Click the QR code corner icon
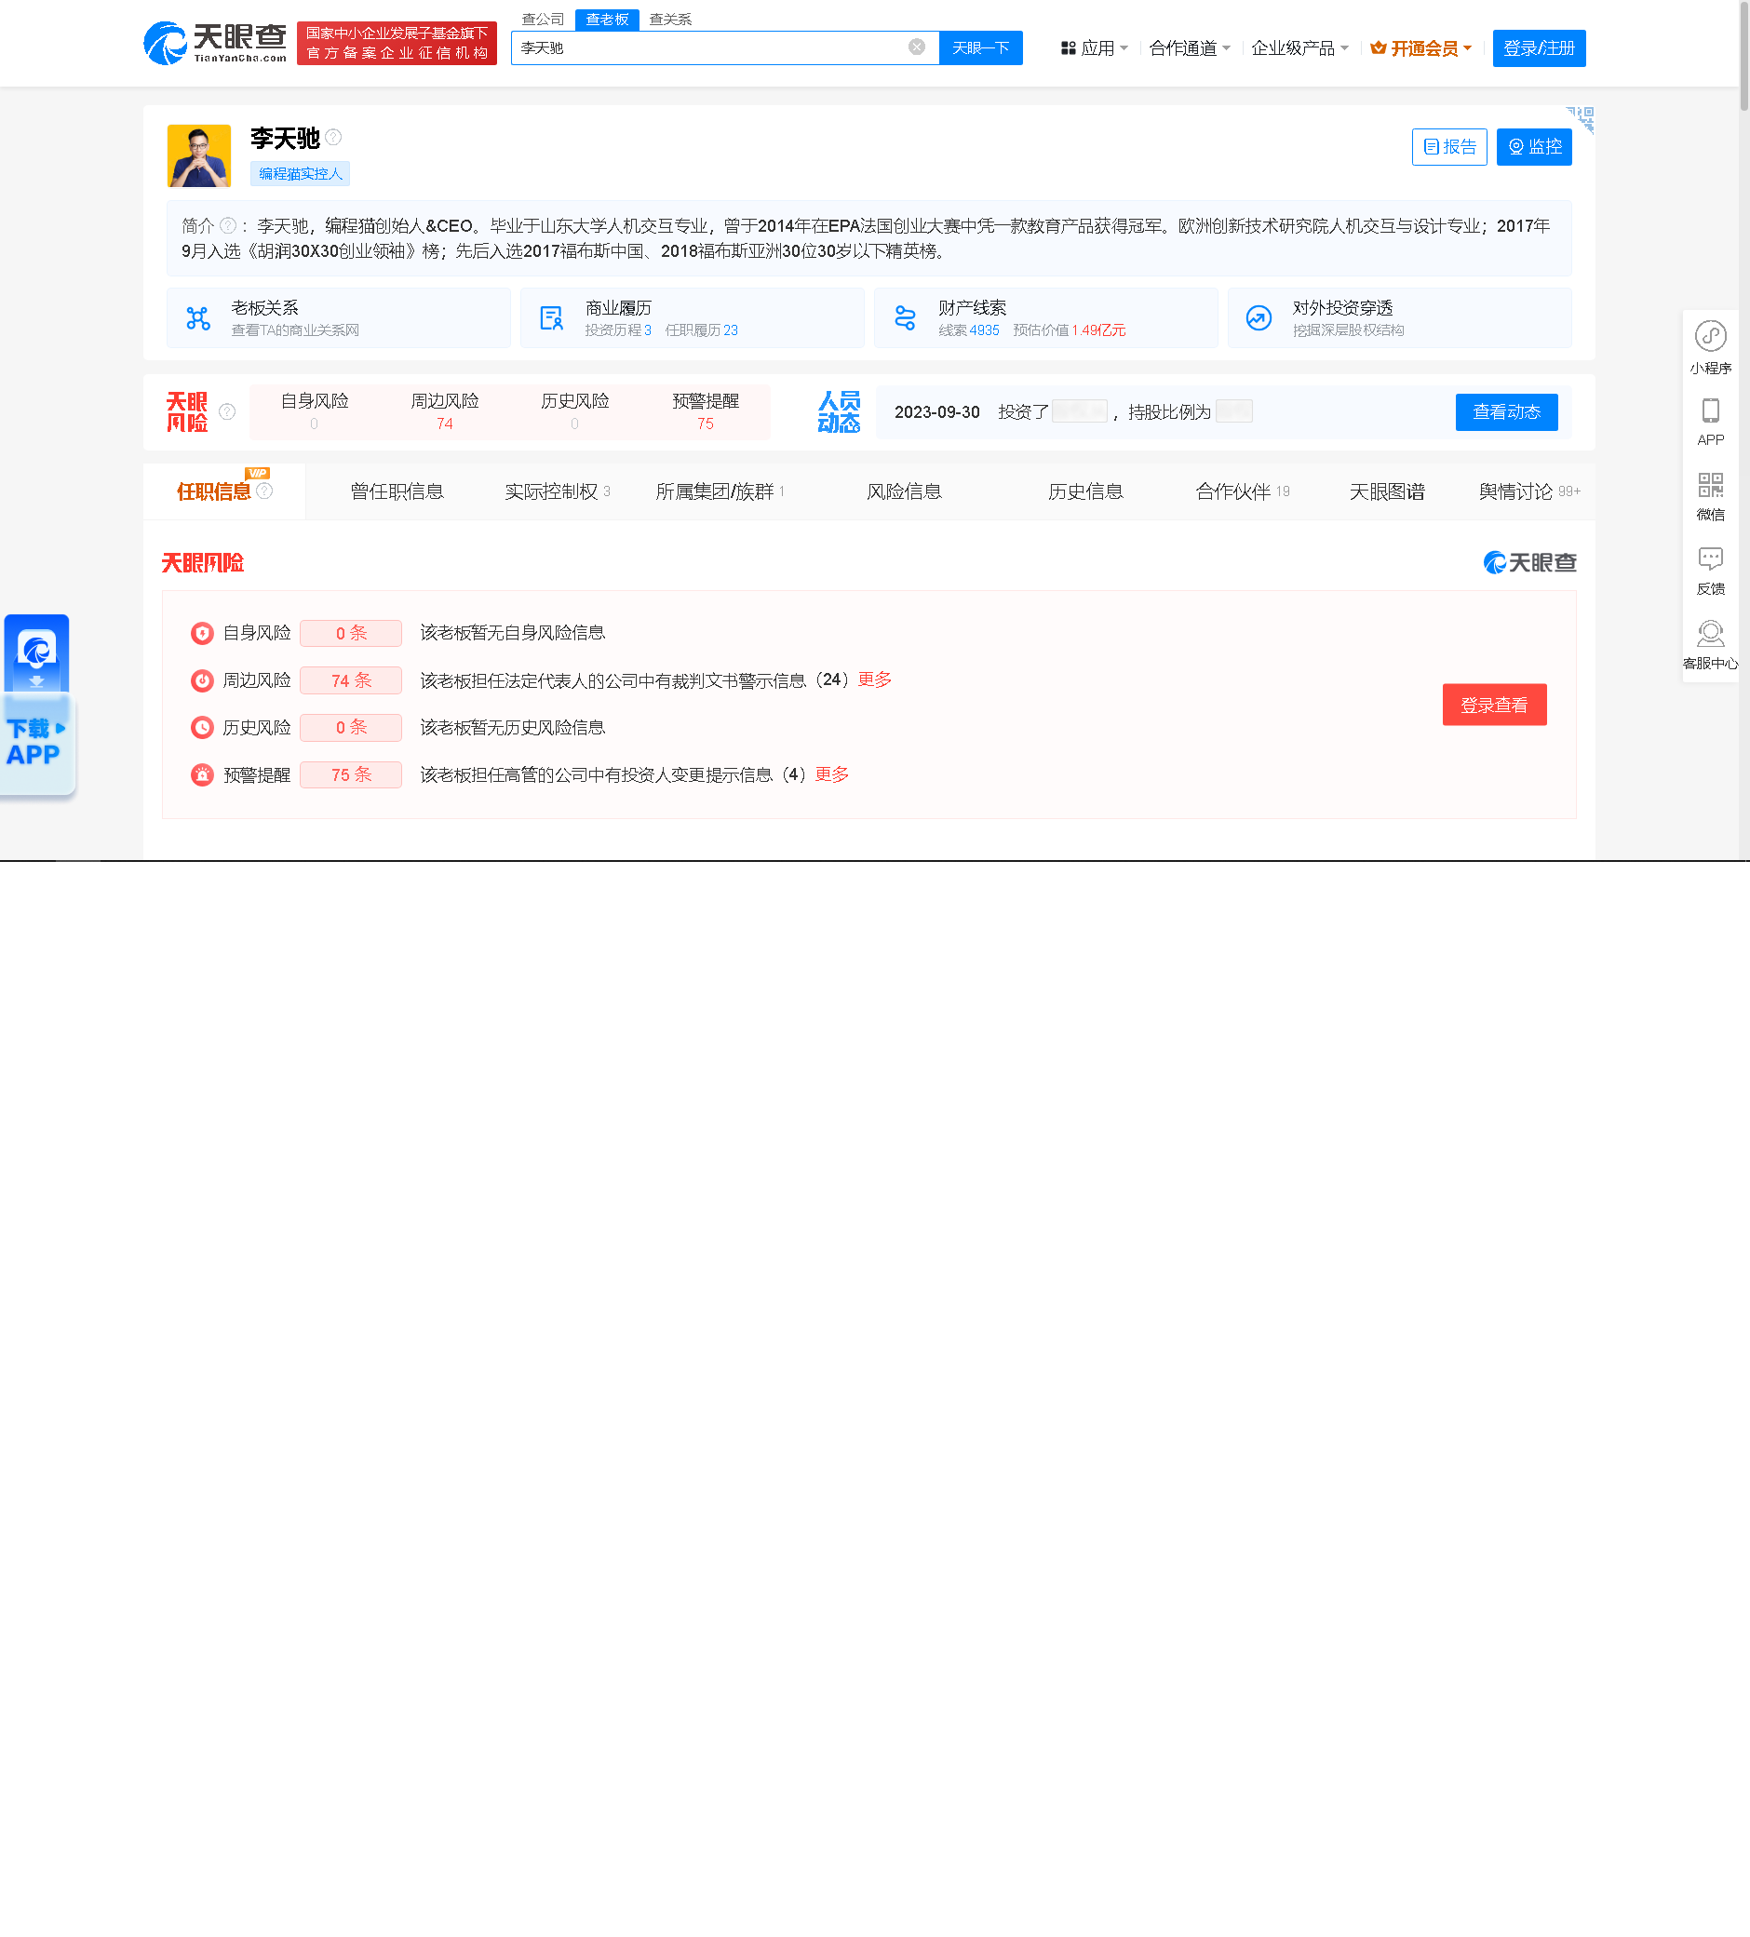Screen dimensions: 1750x1937 click(1580, 120)
